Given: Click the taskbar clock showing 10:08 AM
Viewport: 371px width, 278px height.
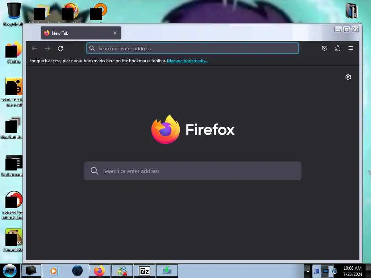Looking at the screenshot, I should (x=352, y=271).
